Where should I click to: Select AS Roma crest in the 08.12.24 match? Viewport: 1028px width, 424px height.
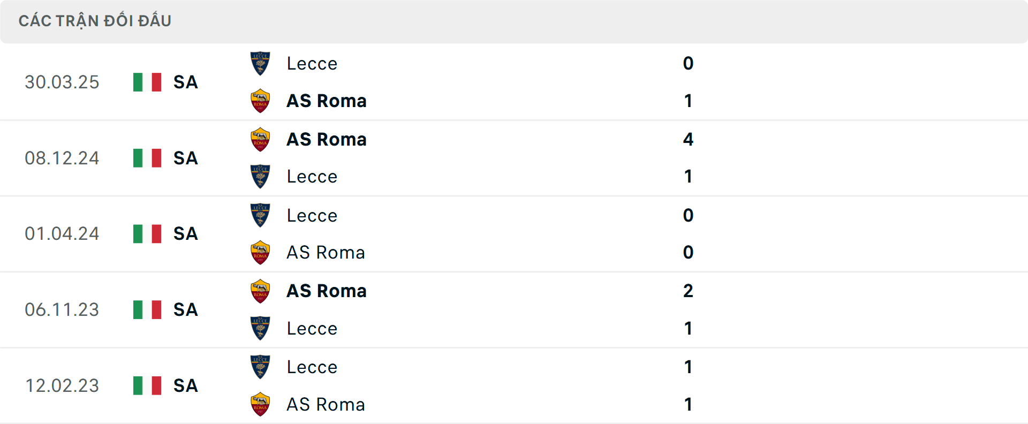[260, 139]
